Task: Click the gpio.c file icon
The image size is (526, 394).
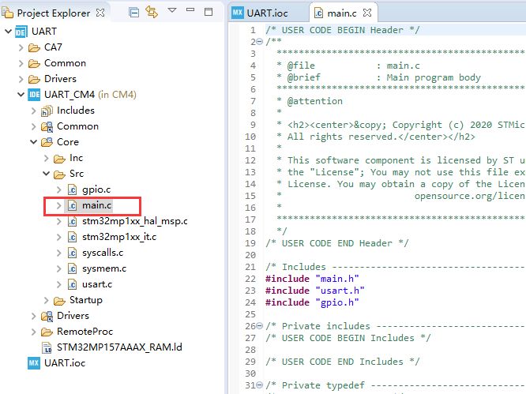Action: point(72,189)
